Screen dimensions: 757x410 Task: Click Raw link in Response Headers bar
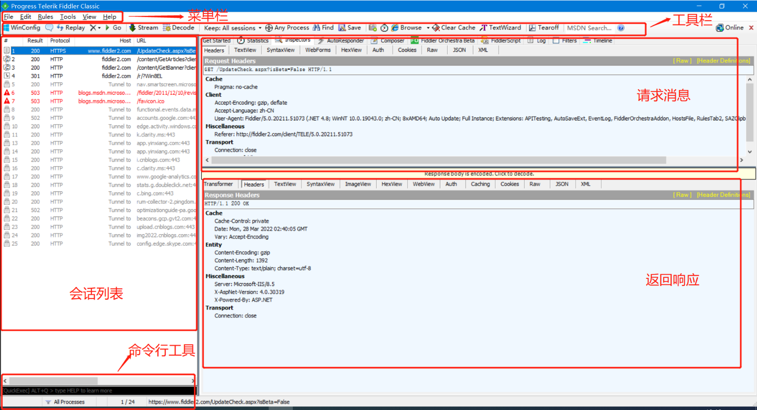coord(682,195)
